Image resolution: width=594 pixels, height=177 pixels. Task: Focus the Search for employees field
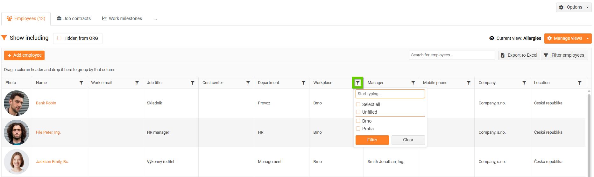[x=451, y=55]
